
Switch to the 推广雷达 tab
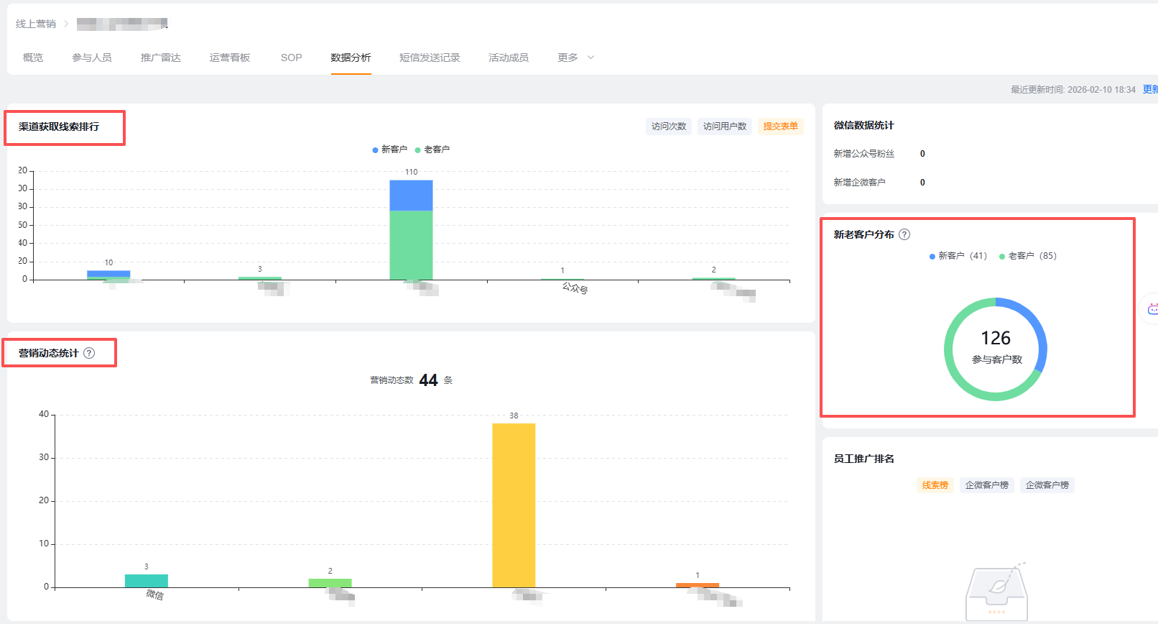pos(161,58)
